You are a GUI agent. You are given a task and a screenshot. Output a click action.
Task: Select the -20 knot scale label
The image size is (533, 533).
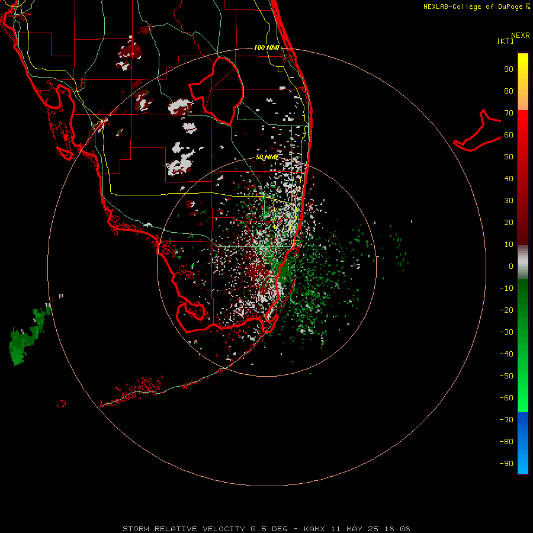[506, 310]
